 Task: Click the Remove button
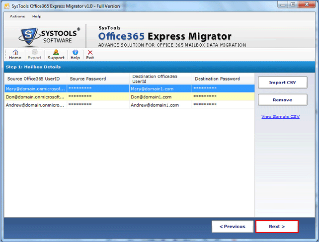282,100
